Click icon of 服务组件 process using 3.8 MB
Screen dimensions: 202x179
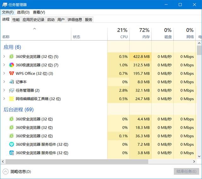pyautogui.click(x=11, y=153)
